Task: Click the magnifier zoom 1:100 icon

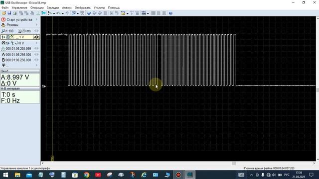Action: pos(3,31)
